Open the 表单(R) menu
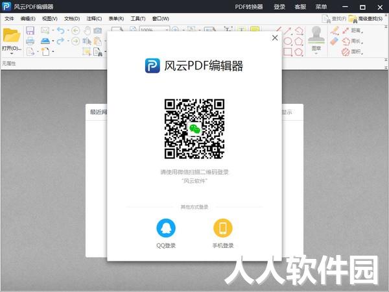This screenshot has height=292, width=389. pyautogui.click(x=116, y=19)
